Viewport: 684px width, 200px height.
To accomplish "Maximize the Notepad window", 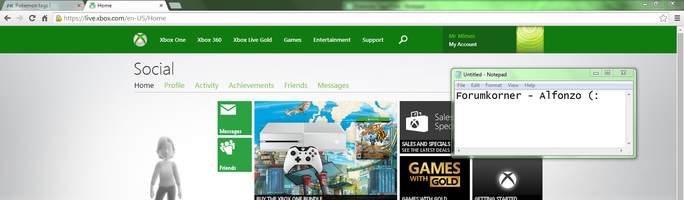I will pyautogui.click(x=607, y=73).
